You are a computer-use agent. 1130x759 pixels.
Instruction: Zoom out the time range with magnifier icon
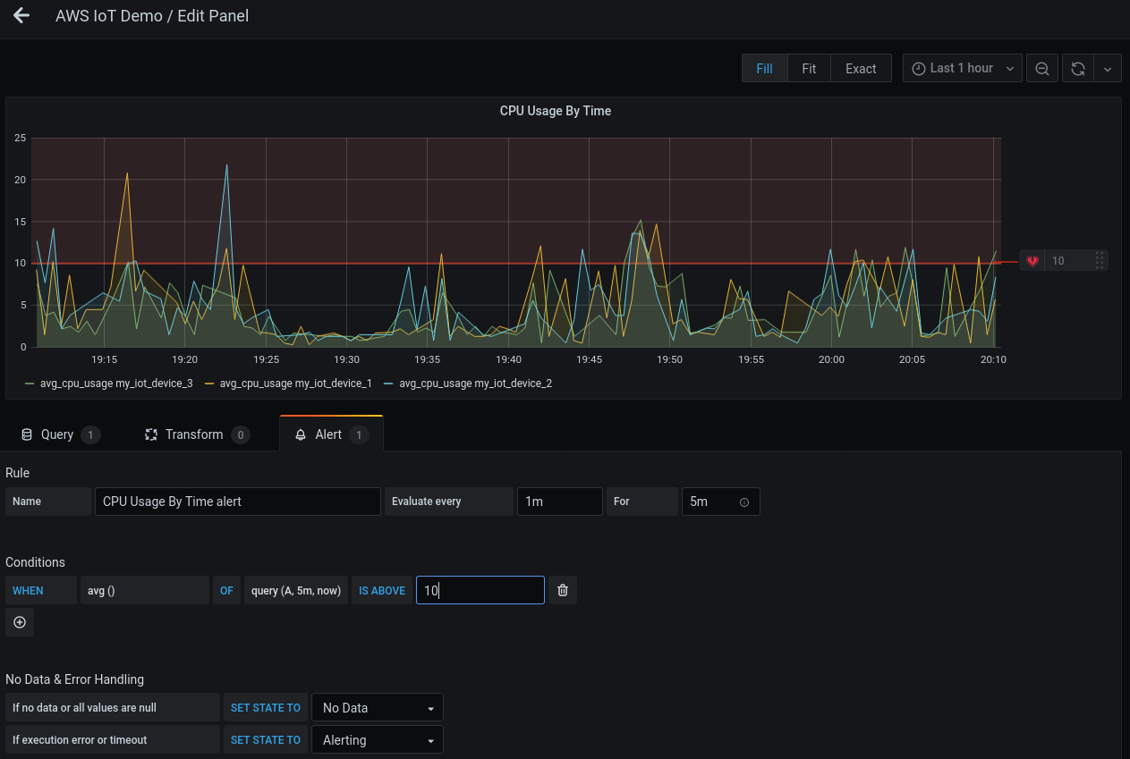[x=1041, y=68]
